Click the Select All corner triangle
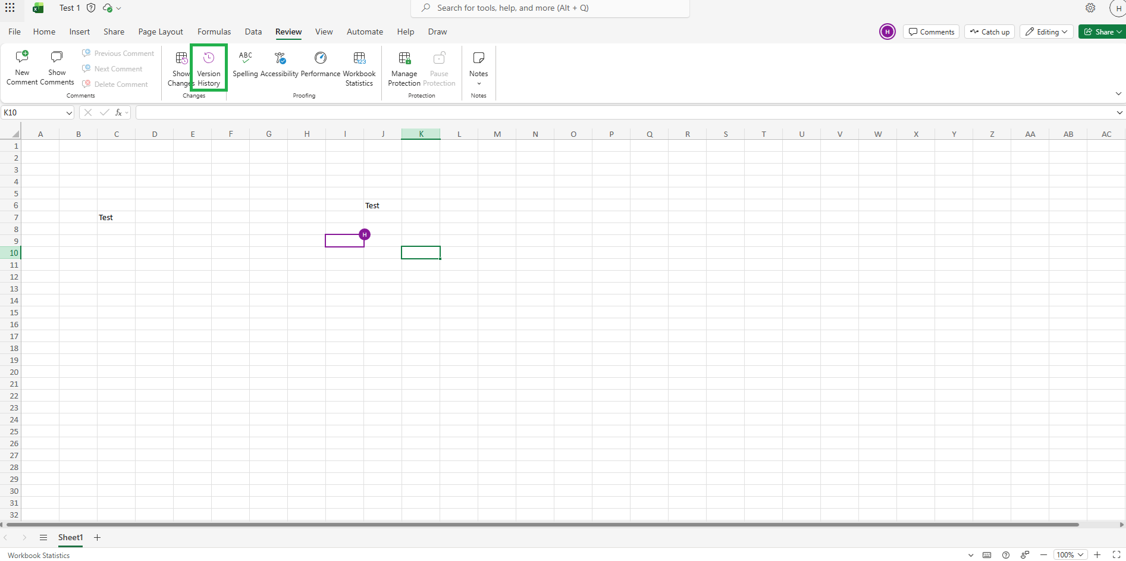The height and width of the screenshot is (561, 1126). point(15,134)
